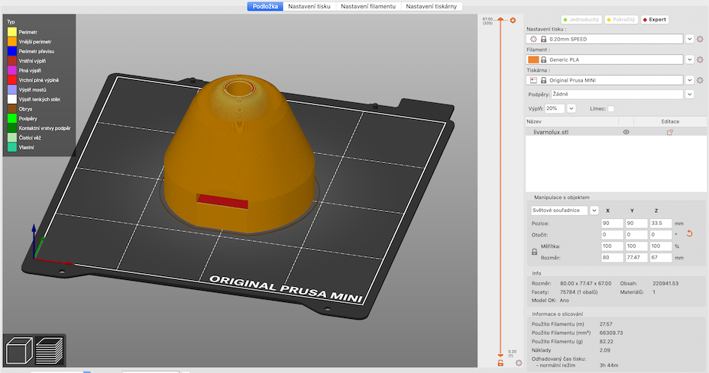Click the orange filament color swatch
The image size is (709, 373).
click(x=533, y=59)
